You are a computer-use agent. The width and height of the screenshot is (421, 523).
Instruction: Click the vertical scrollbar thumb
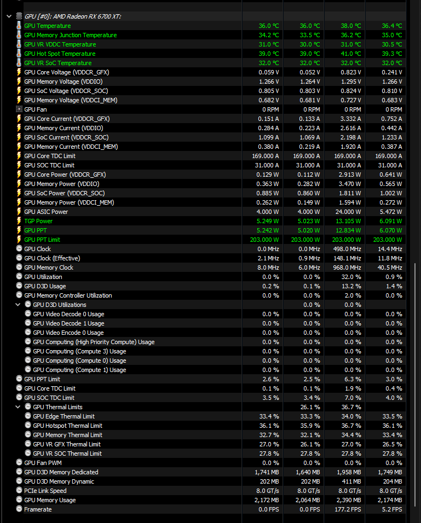click(415, 385)
